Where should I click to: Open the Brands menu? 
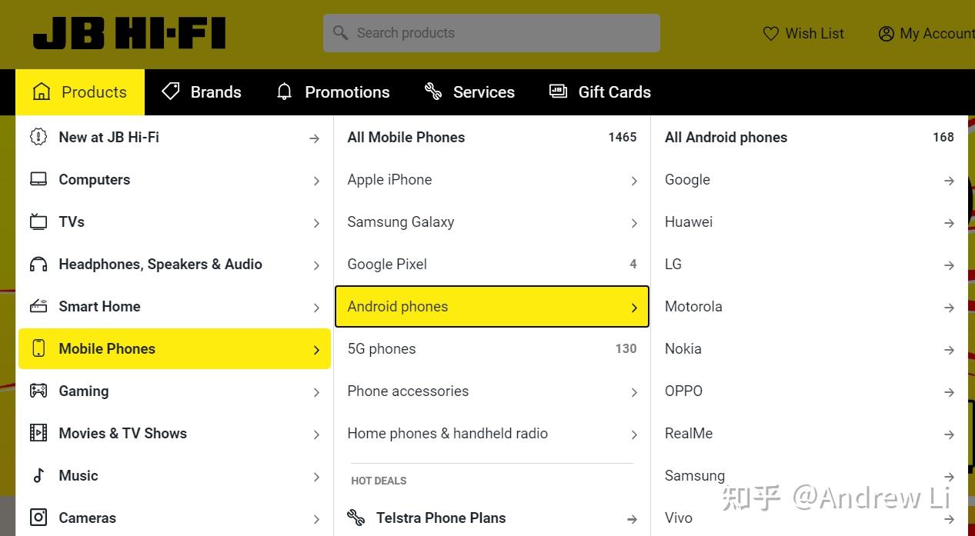click(x=202, y=92)
